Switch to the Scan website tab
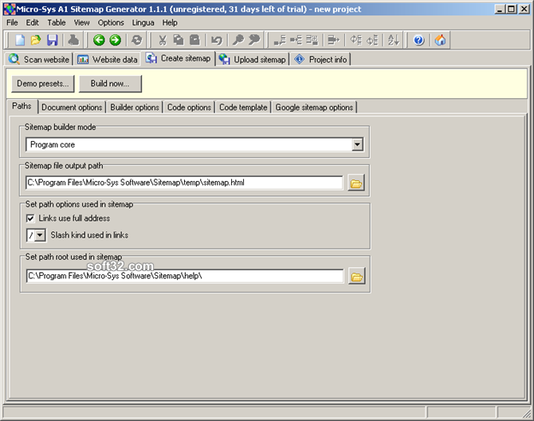This screenshot has height=421, width=534. click(x=39, y=59)
